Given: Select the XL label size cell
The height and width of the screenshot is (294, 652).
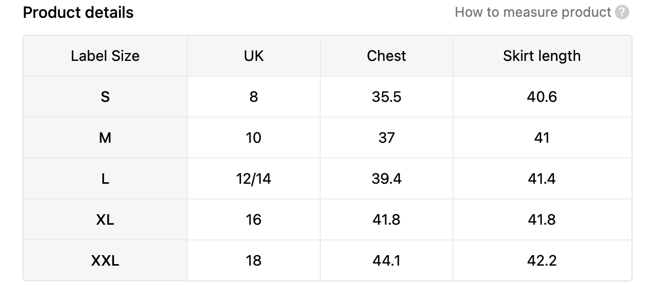Looking at the screenshot, I should pos(106,219).
